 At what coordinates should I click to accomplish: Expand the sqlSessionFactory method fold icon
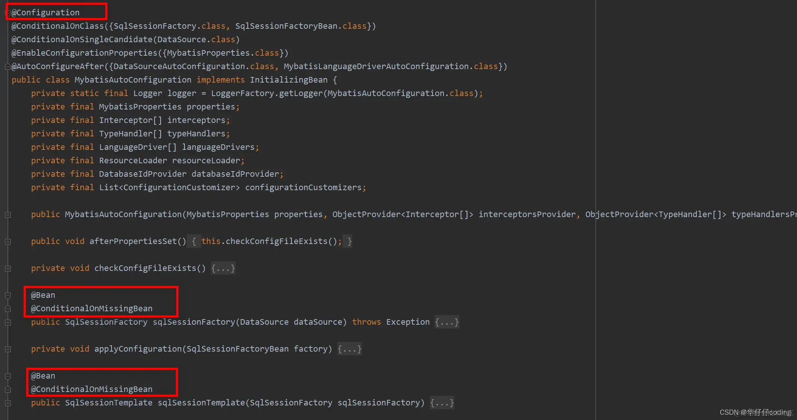[x=7, y=322]
